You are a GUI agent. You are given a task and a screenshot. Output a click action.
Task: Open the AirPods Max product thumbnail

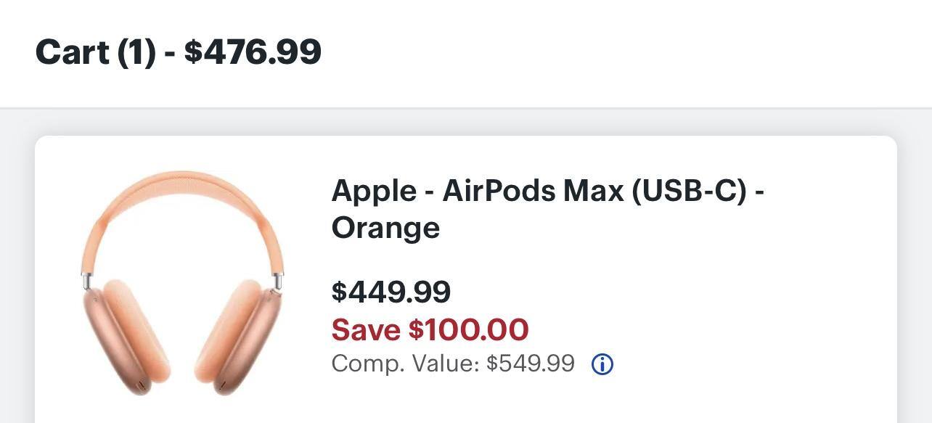[x=182, y=283]
